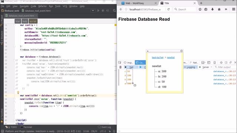Go to Home with house icon
This screenshot has width=237, height=133.
click(x=219, y=9)
